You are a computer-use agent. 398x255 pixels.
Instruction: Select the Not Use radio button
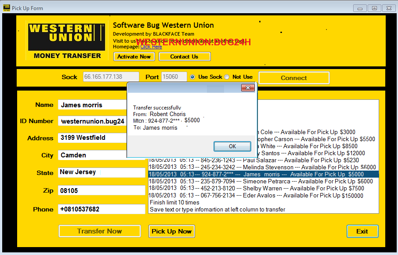tap(227, 77)
